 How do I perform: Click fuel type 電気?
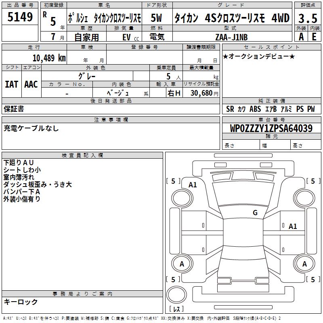click(x=157, y=37)
